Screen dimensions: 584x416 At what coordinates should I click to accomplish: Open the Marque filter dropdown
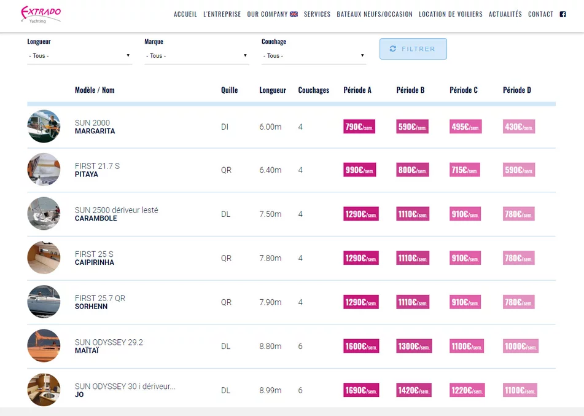197,56
